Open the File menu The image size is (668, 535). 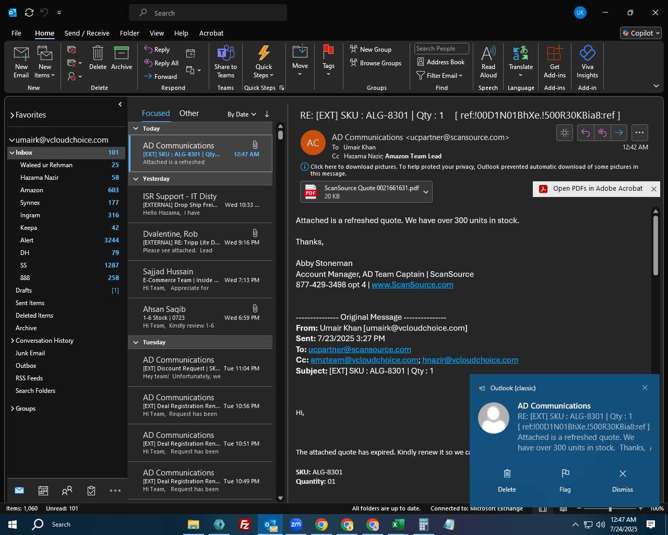pyautogui.click(x=16, y=33)
